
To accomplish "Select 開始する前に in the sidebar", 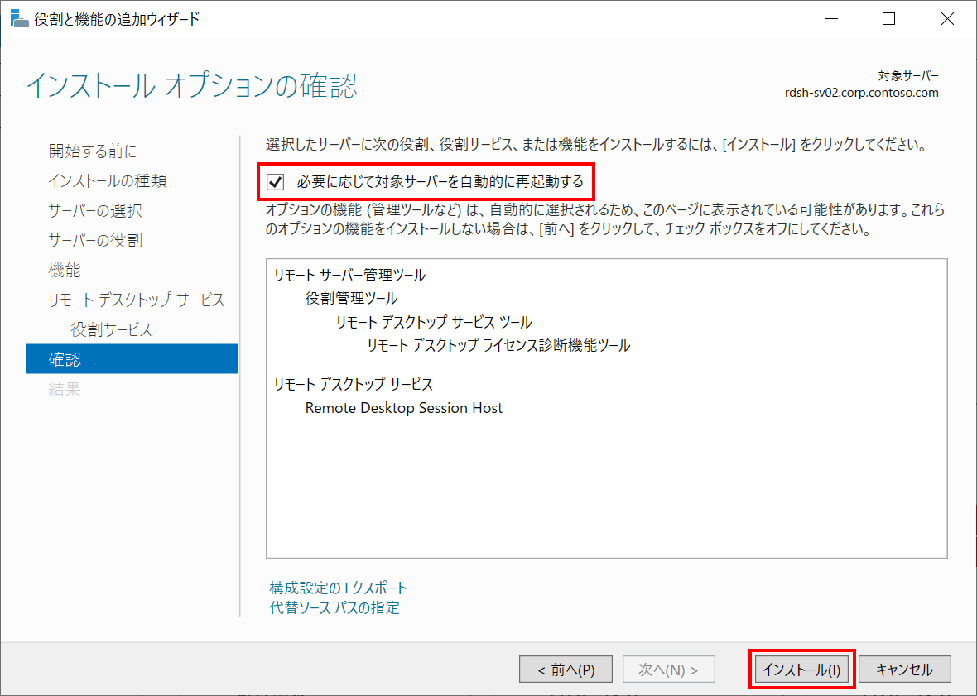I will [x=90, y=151].
